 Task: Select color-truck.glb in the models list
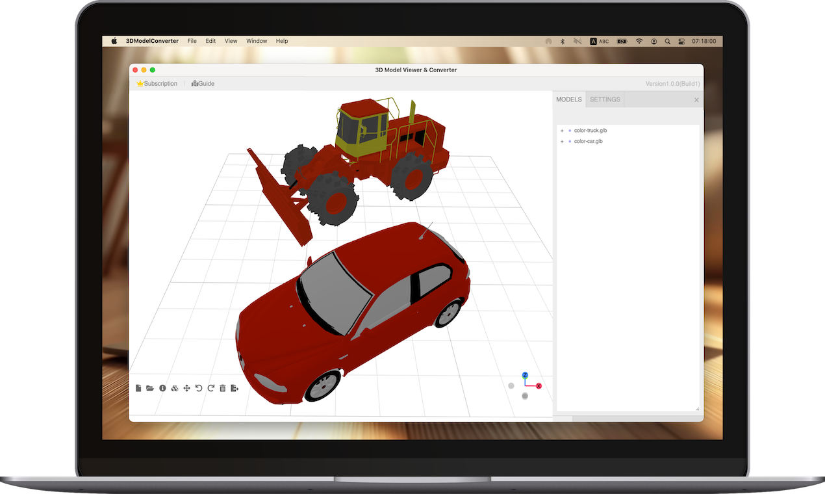coord(590,131)
